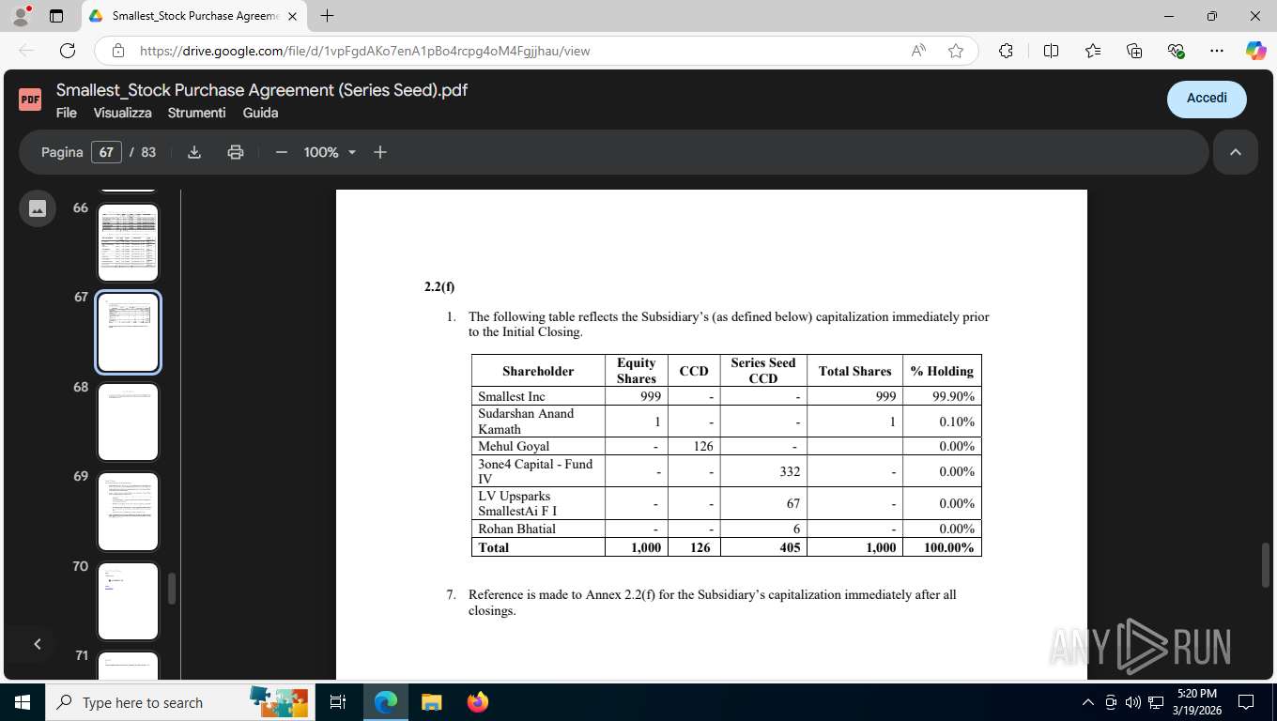1277x721 pixels.
Task: Show hidden system tray icons
Action: click(1088, 702)
